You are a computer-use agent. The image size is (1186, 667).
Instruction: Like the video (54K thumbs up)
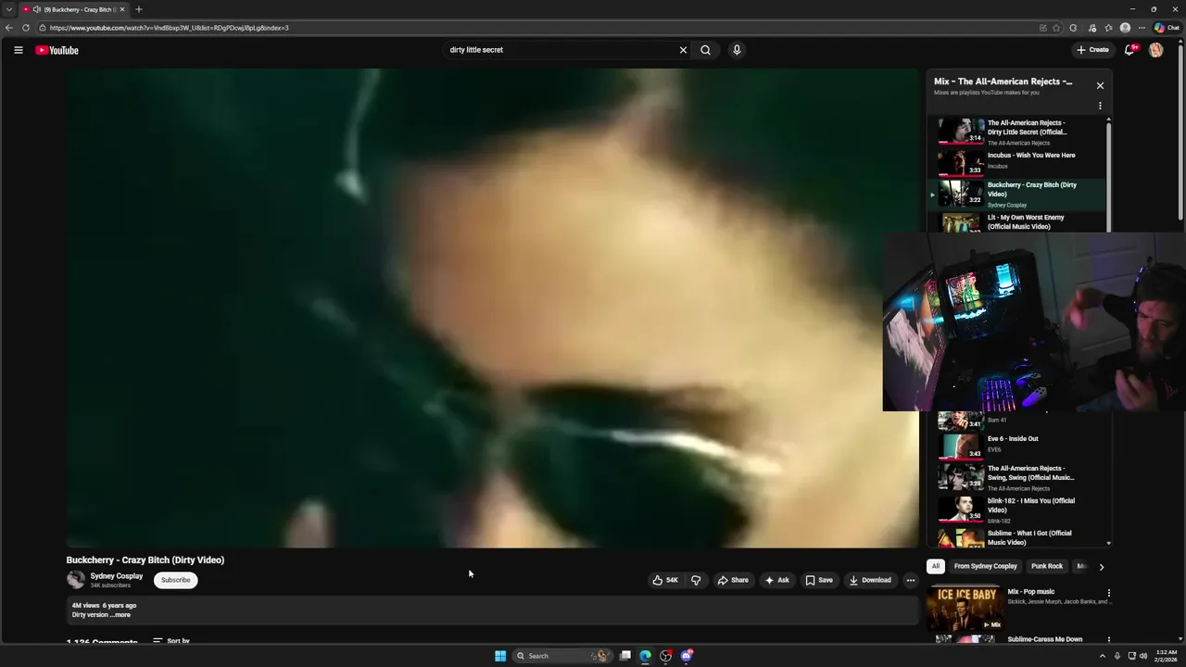point(665,580)
